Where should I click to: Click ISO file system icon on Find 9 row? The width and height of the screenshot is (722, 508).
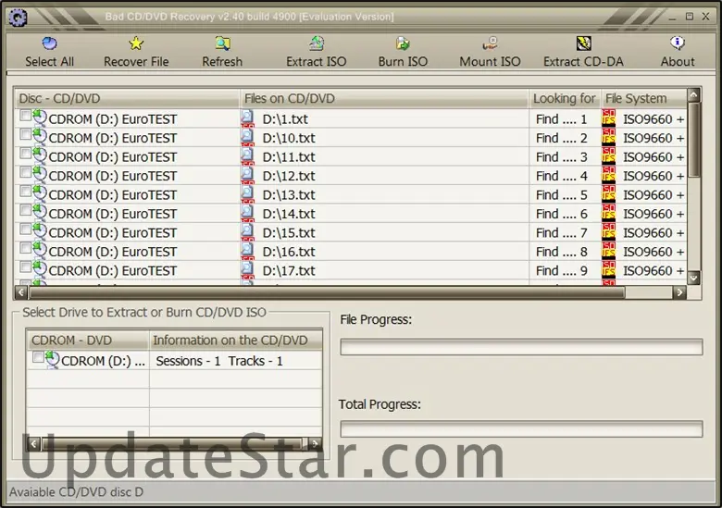coord(608,269)
